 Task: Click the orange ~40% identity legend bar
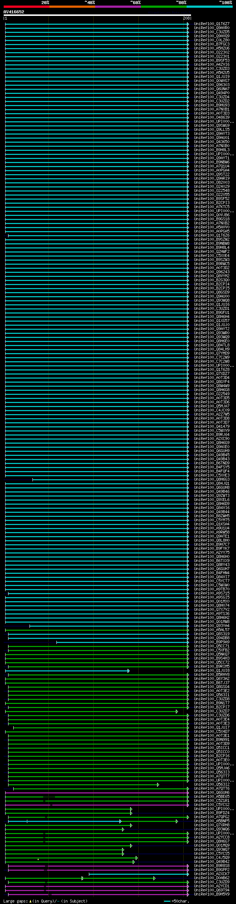tap(72, 7)
